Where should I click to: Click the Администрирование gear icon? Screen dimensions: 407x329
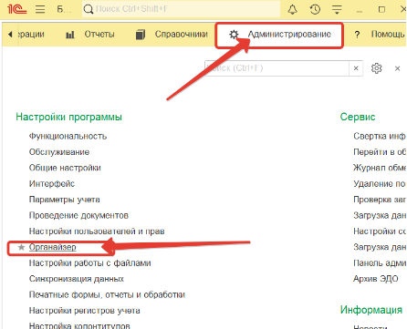point(234,35)
